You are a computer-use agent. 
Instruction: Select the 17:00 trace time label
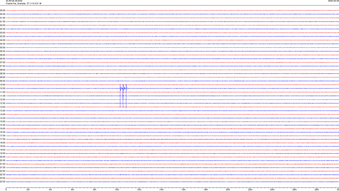2,136
